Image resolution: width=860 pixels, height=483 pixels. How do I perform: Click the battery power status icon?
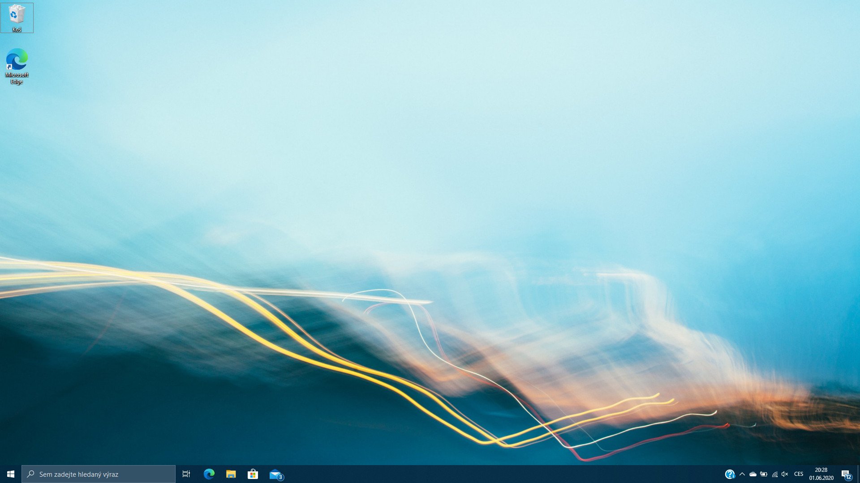764,474
